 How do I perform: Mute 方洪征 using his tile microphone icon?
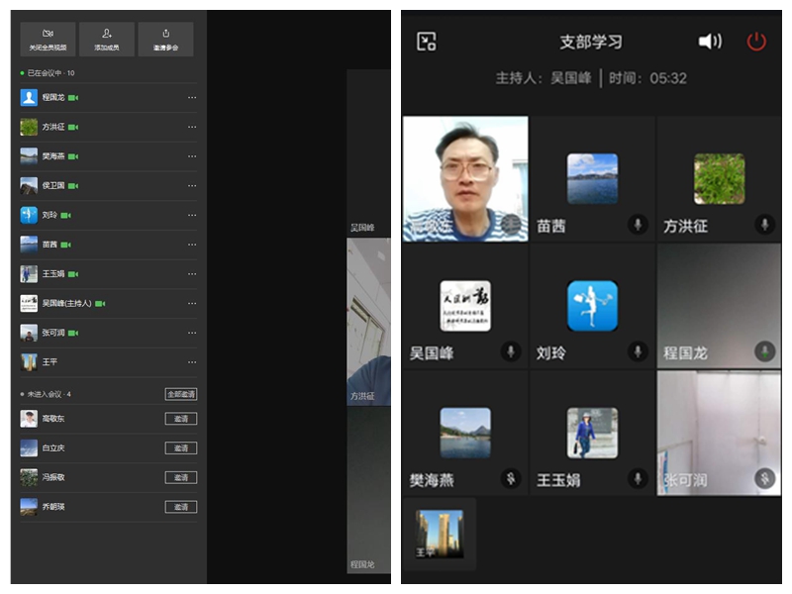[x=762, y=223]
